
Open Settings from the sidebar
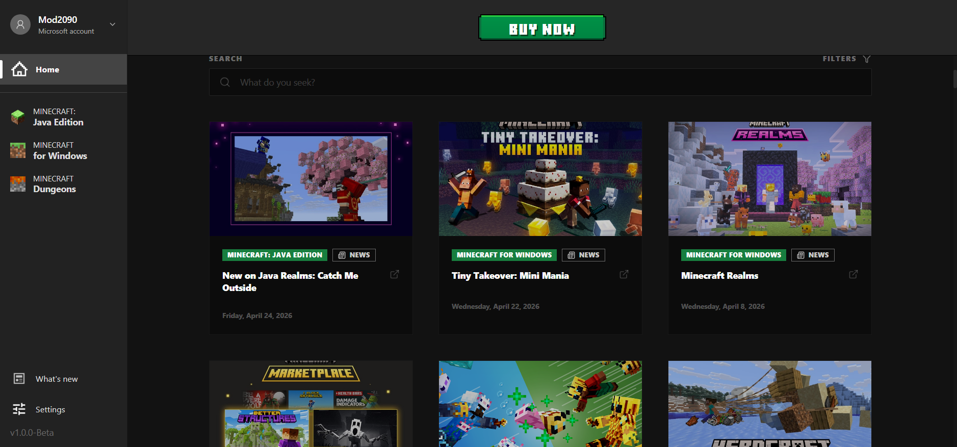coord(64,409)
